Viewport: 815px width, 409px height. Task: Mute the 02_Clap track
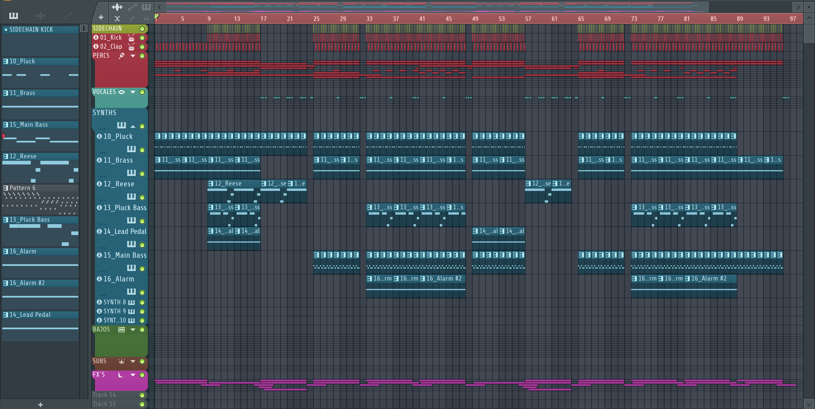coord(142,47)
